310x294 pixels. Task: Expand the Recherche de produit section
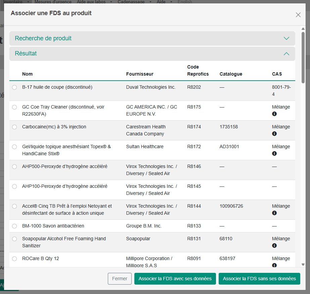(152, 38)
